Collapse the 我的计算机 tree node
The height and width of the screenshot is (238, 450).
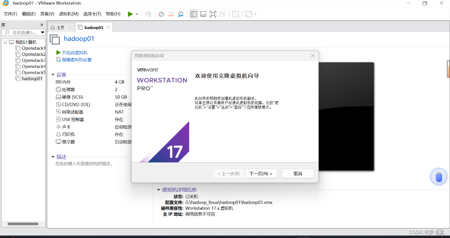point(5,42)
